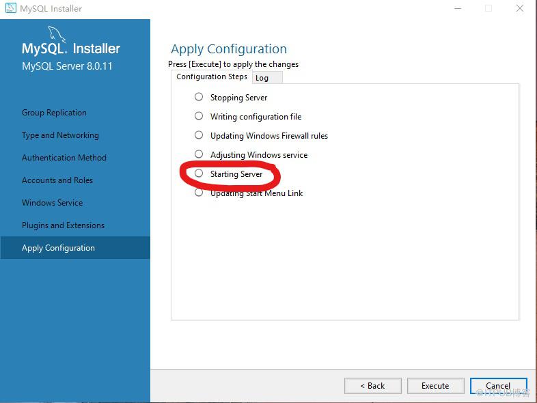Open Accounts and Roles sidebar step
Viewport: 537px width, 403px height.
tap(57, 180)
